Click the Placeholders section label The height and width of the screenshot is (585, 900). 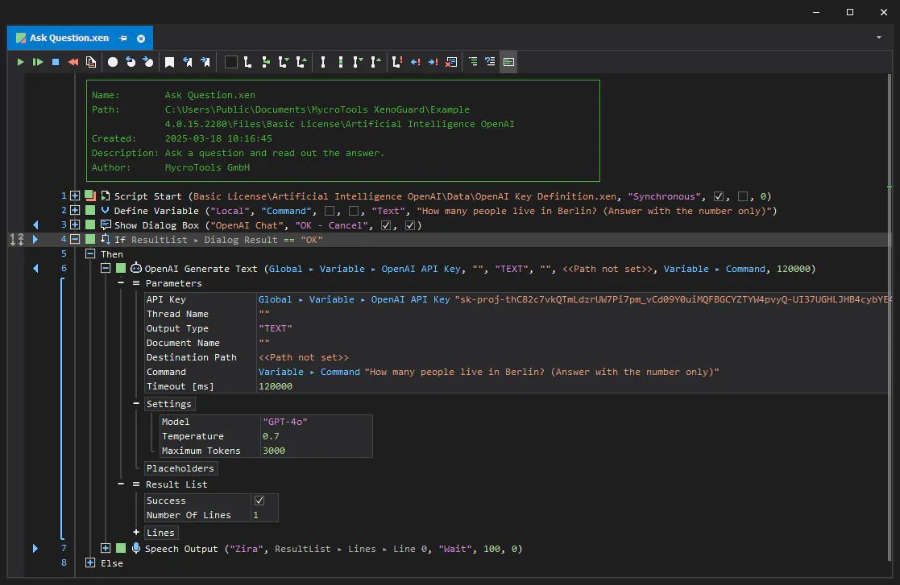pos(180,468)
